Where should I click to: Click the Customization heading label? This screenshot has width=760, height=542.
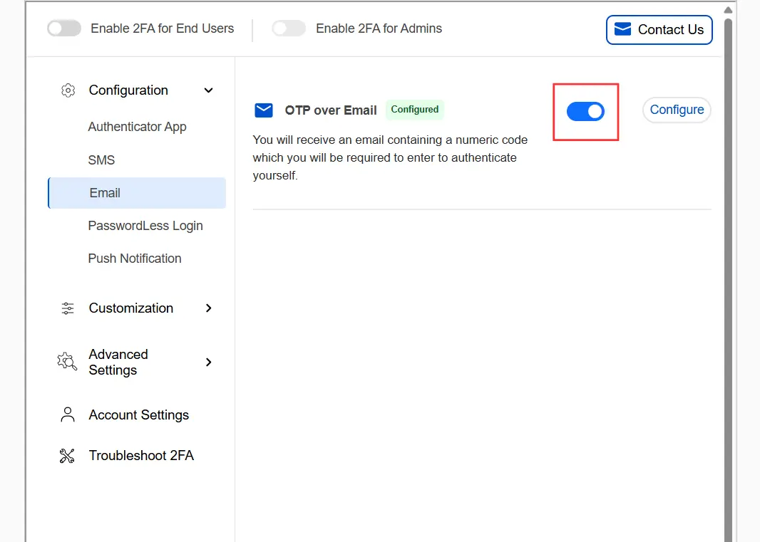pos(131,308)
